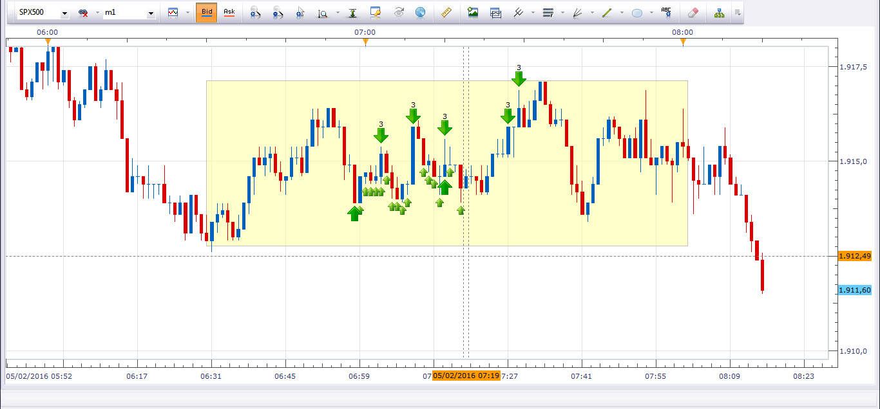This screenshot has width=880, height=409.
Task: Click the blue 1.911,60 price label
Action: tap(855, 290)
